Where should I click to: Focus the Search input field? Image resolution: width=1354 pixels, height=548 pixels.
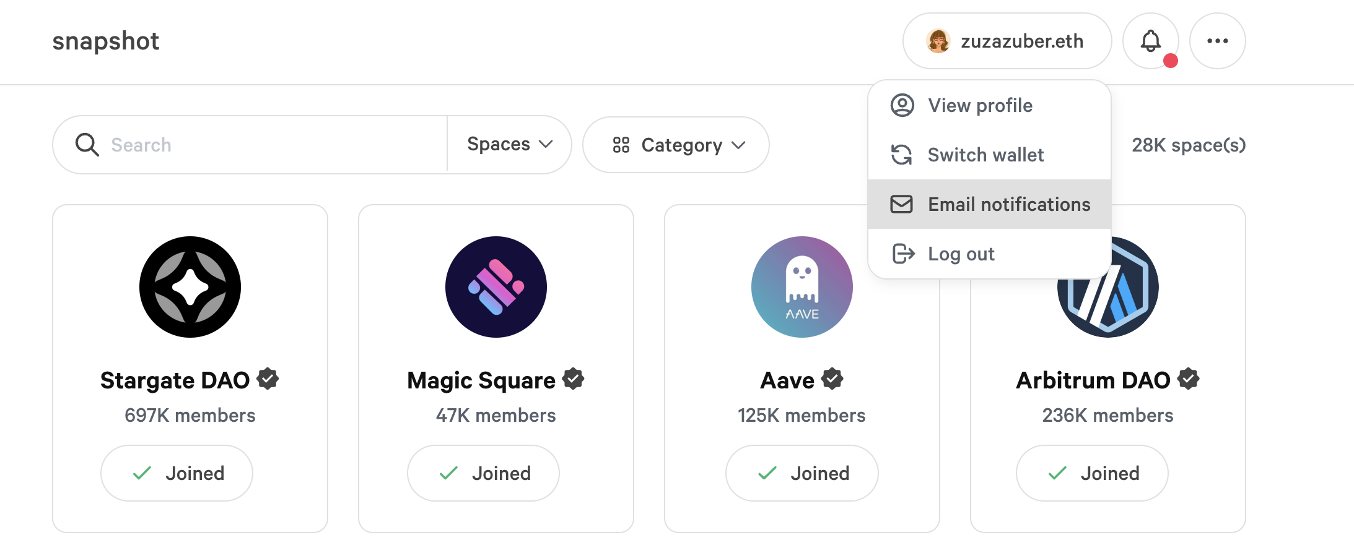(273, 145)
